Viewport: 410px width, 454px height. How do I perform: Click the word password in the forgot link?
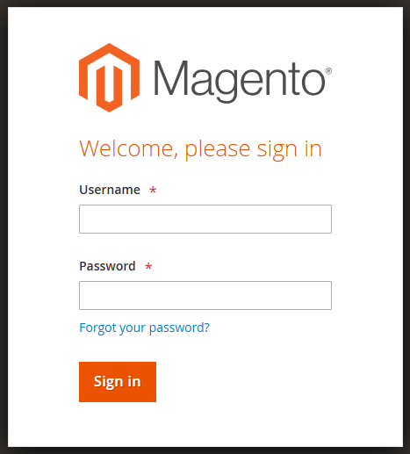[x=179, y=328]
